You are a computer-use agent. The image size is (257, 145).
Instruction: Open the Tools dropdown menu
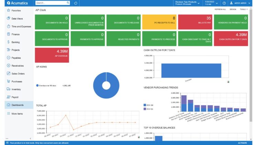pyautogui.click(x=243, y=9)
